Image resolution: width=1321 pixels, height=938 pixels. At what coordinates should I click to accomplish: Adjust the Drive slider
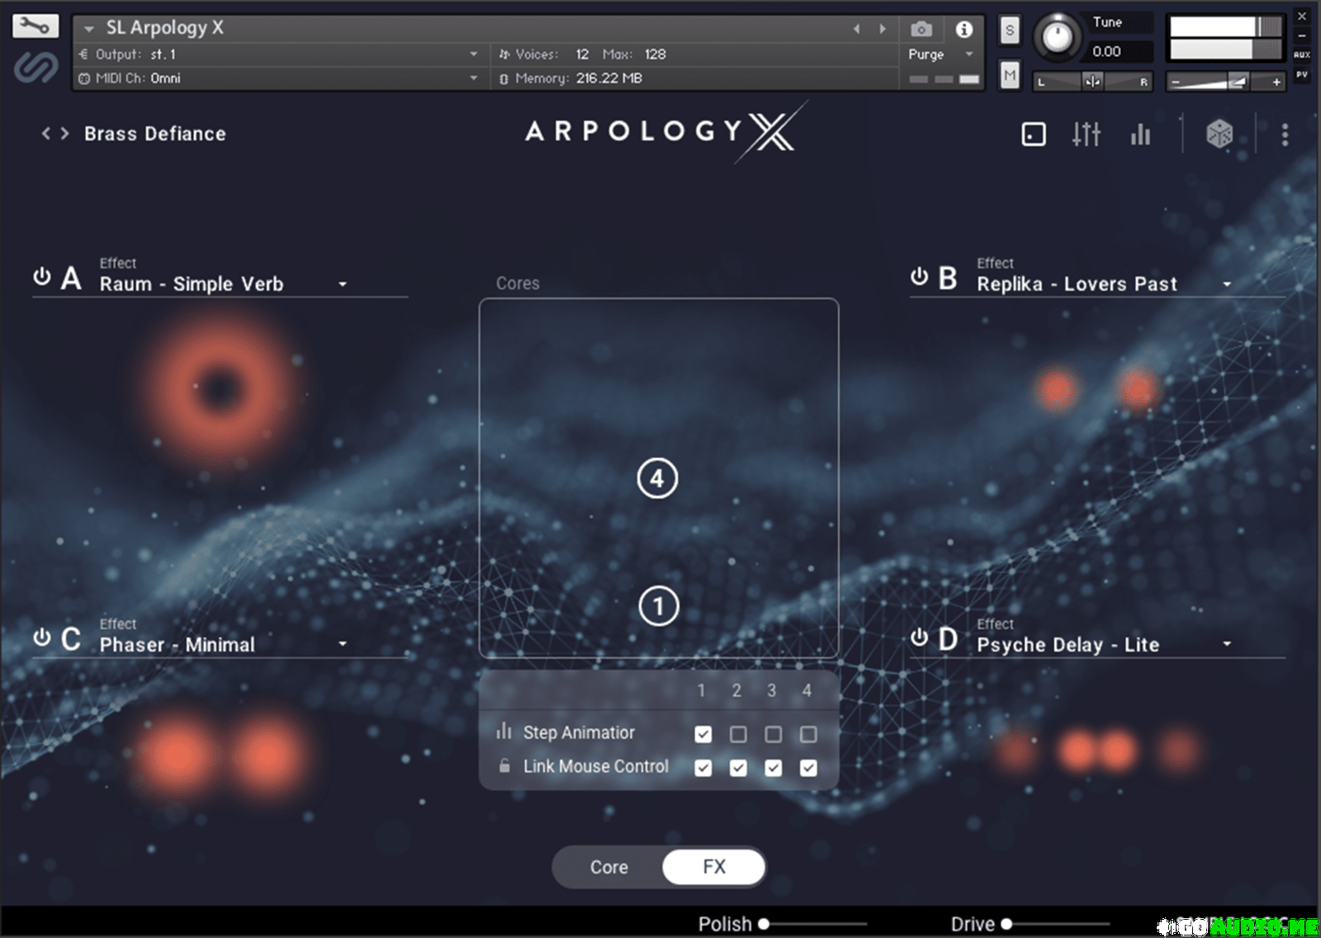point(1055,924)
